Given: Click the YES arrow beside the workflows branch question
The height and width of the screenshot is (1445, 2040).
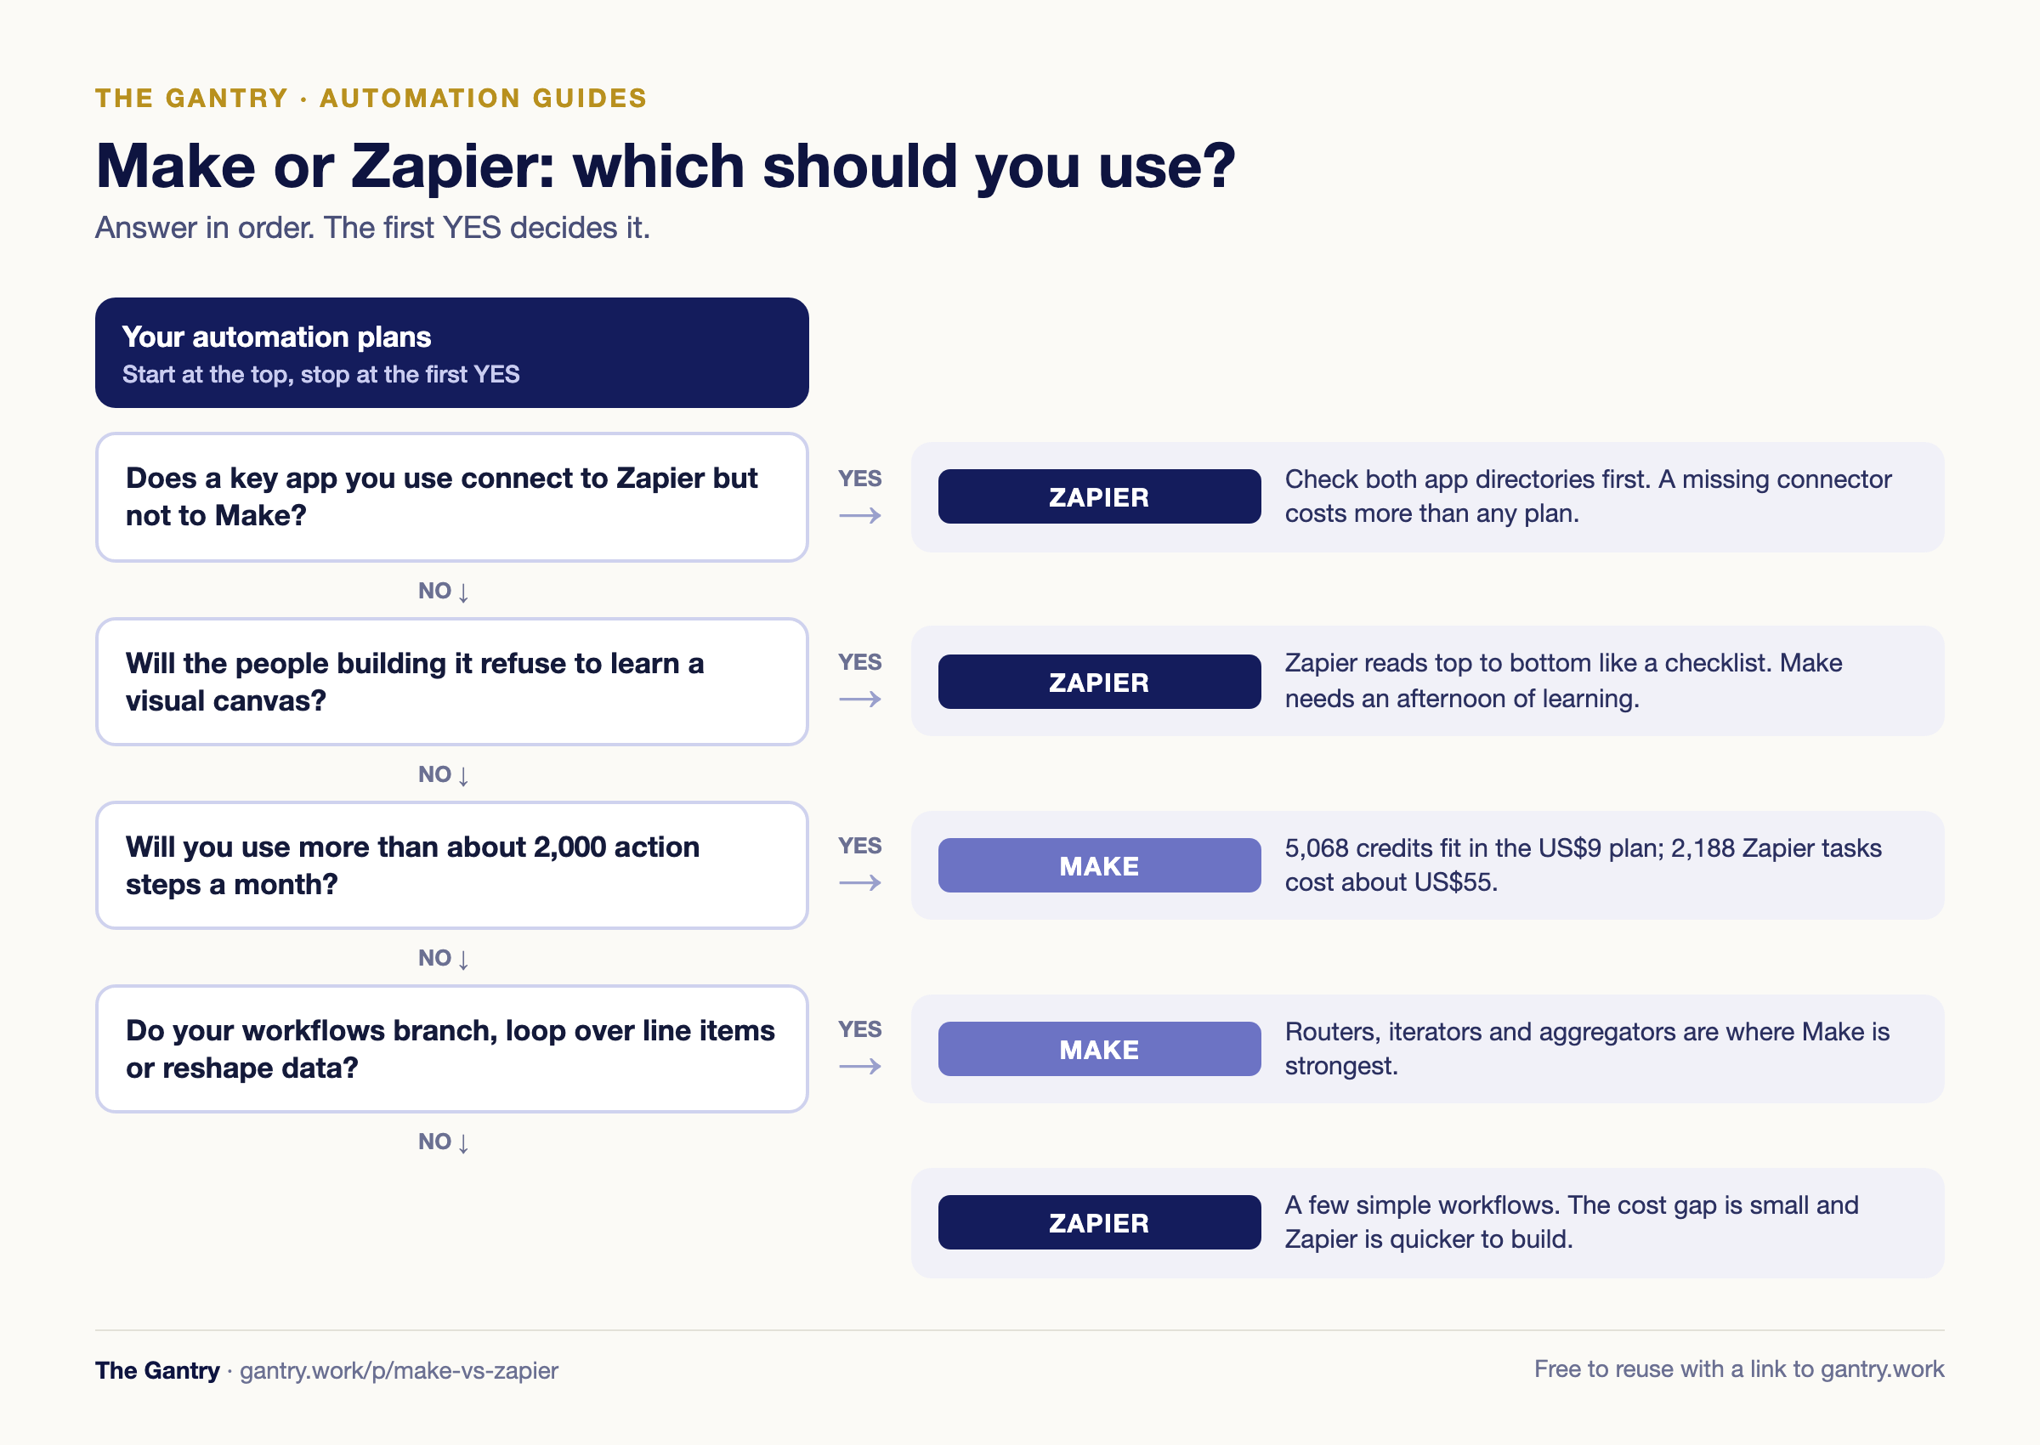Looking at the screenshot, I should [x=859, y=1048].
